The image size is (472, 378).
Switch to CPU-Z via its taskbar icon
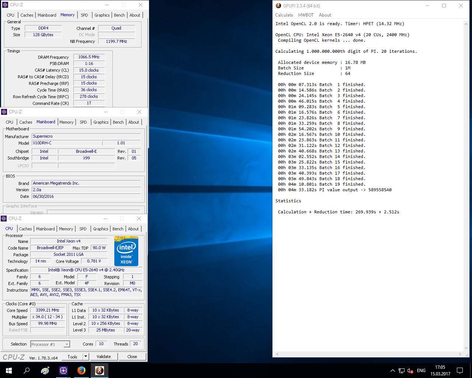point(63,371)
